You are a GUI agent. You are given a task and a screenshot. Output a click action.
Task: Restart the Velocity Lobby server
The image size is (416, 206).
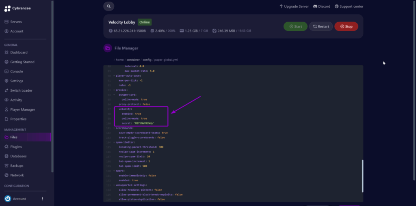click(x=321, y=26)
